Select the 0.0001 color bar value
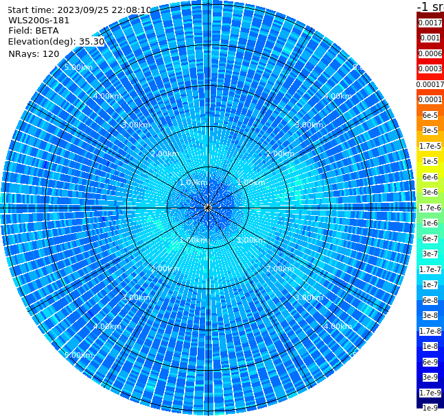The image size is (444, 416). pyautogui.click(x=430, y=99)
